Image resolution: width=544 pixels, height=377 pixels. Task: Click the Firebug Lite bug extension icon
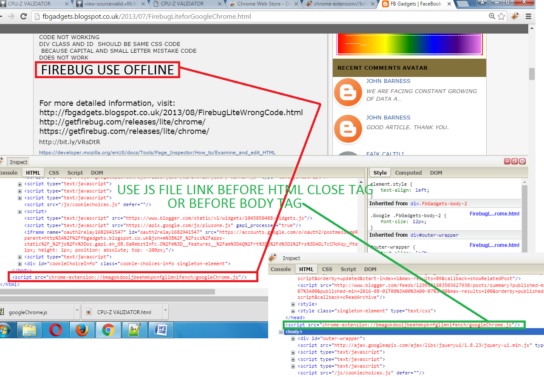515,17
